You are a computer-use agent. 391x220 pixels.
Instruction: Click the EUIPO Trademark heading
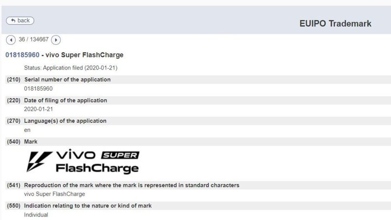point(335,24)
